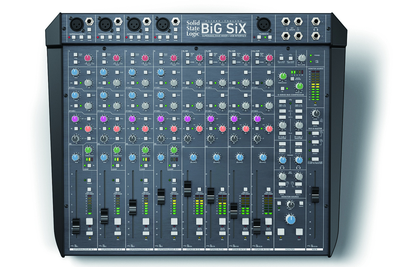Touch channel 2 green compressor THRESHOLD knob

[x=117, y=150]
